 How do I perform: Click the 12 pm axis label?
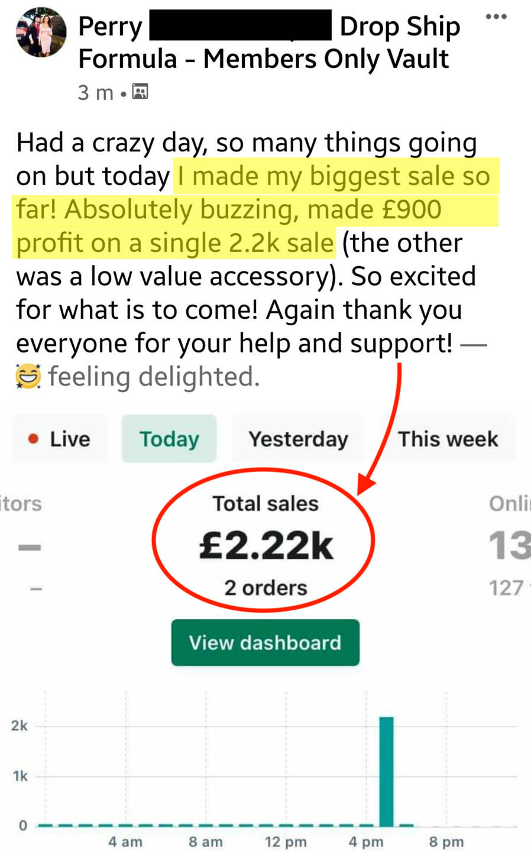click(x=286, y=842)
